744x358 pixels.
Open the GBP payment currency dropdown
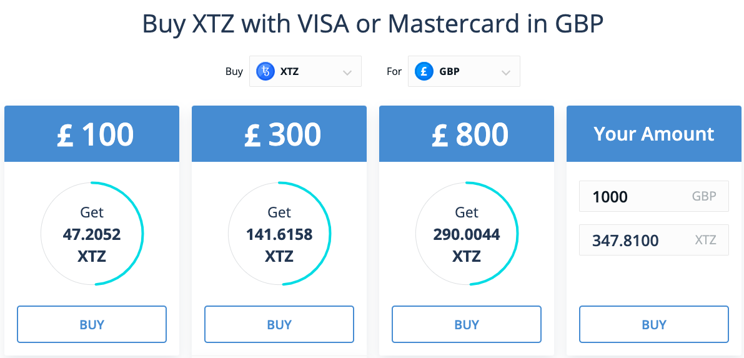click(464, 71)
